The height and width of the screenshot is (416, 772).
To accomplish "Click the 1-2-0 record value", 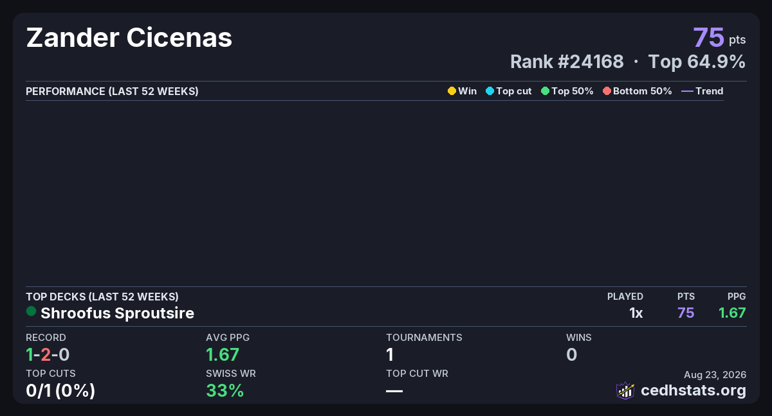I will [x=48, y=354].
